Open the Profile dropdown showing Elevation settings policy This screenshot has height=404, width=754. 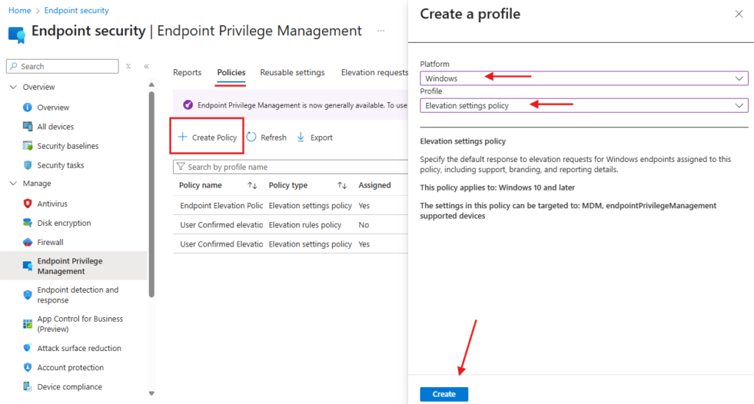pyautogui.click(x=584, y=105)
